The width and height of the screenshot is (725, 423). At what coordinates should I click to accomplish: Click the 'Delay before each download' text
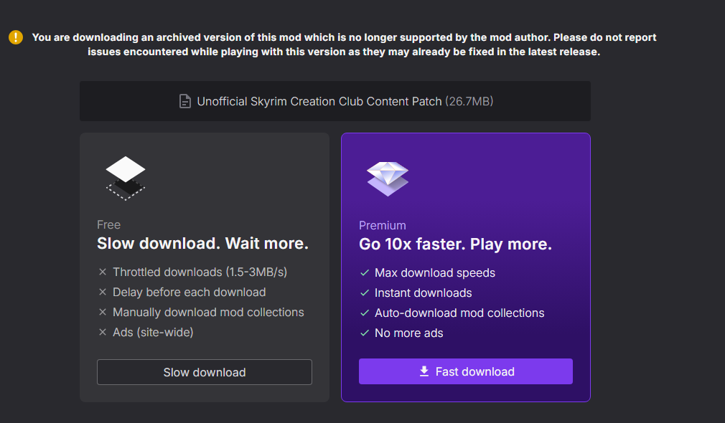coord(189,293)
